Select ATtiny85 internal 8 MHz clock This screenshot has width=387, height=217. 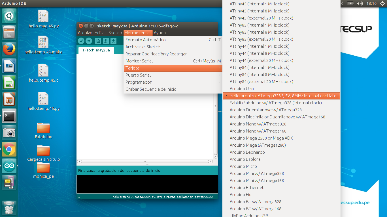click(x=281, y=32)
